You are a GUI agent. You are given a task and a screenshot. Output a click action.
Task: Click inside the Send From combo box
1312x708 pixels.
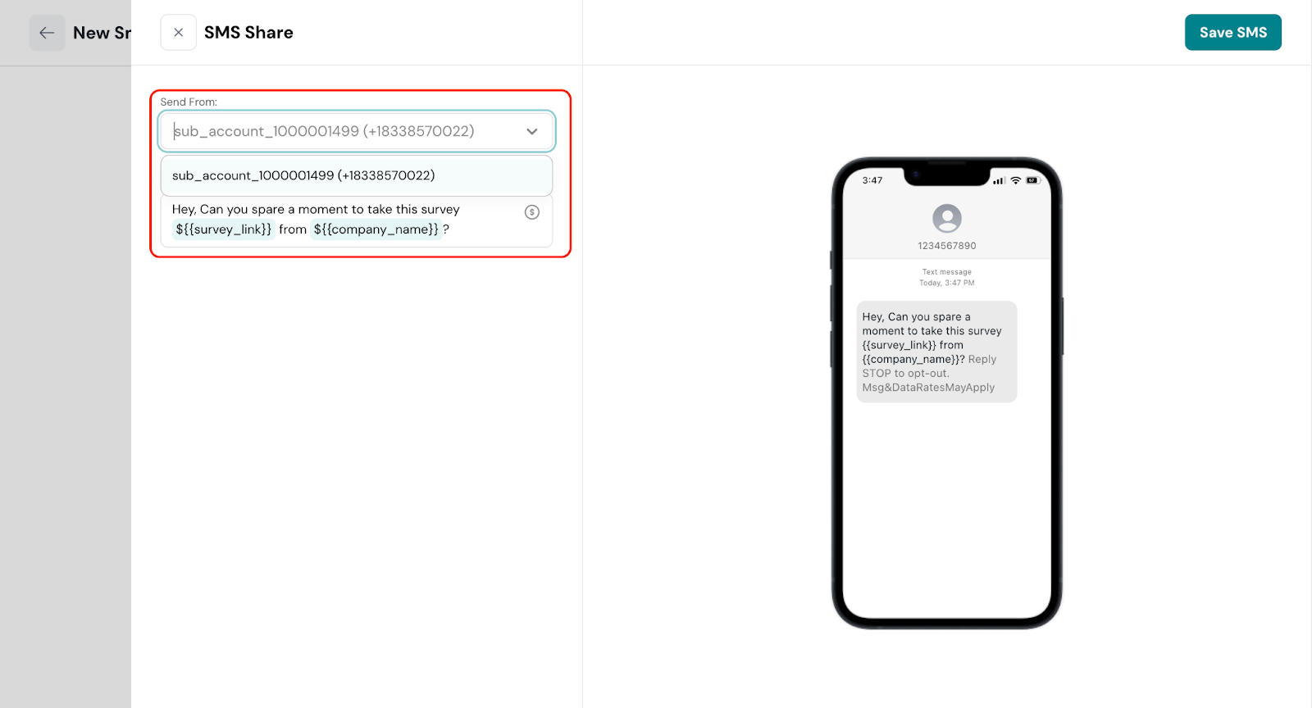point(357,131)
